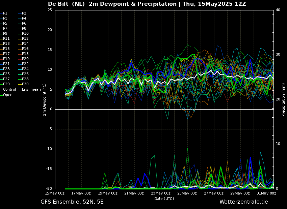
Task: Click the P16 legend entry
Action: (25, 49)
